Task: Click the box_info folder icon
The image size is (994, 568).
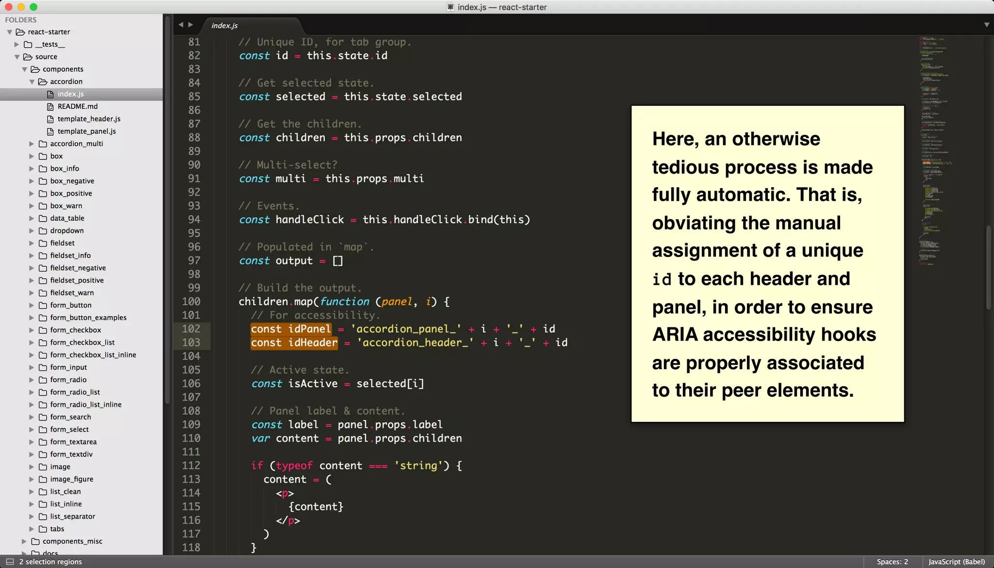Action: click(x=43, y=168)
